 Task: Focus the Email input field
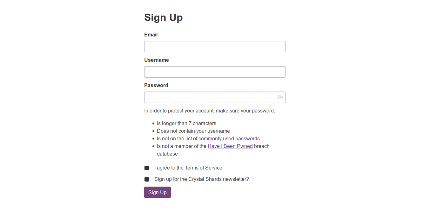(215, 47)
